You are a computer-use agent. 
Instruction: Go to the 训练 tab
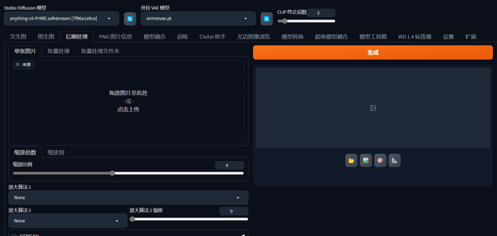(x=183, y=37)
